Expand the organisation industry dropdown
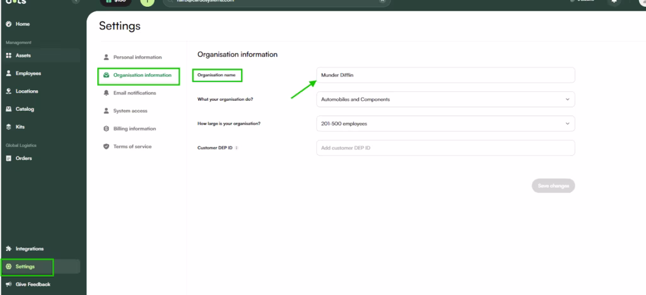Image resolution: width=646 pixels, height=295 pixels. click(x=445, y=100)
